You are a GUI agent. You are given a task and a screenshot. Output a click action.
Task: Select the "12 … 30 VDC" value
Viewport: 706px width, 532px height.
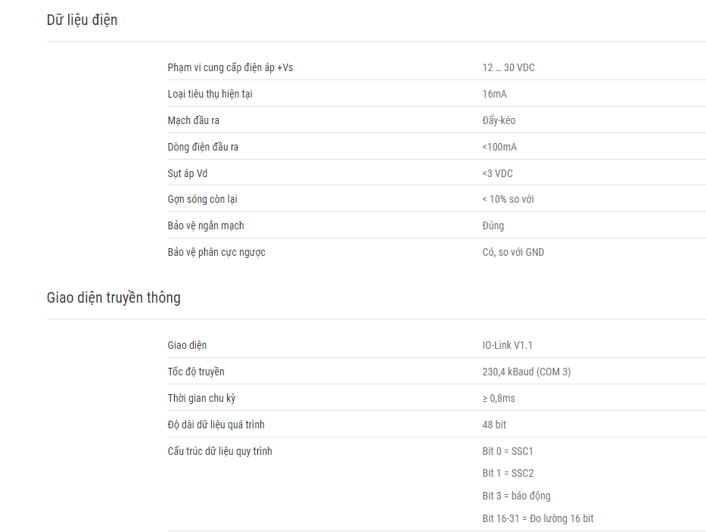click(x=509, y=68)
